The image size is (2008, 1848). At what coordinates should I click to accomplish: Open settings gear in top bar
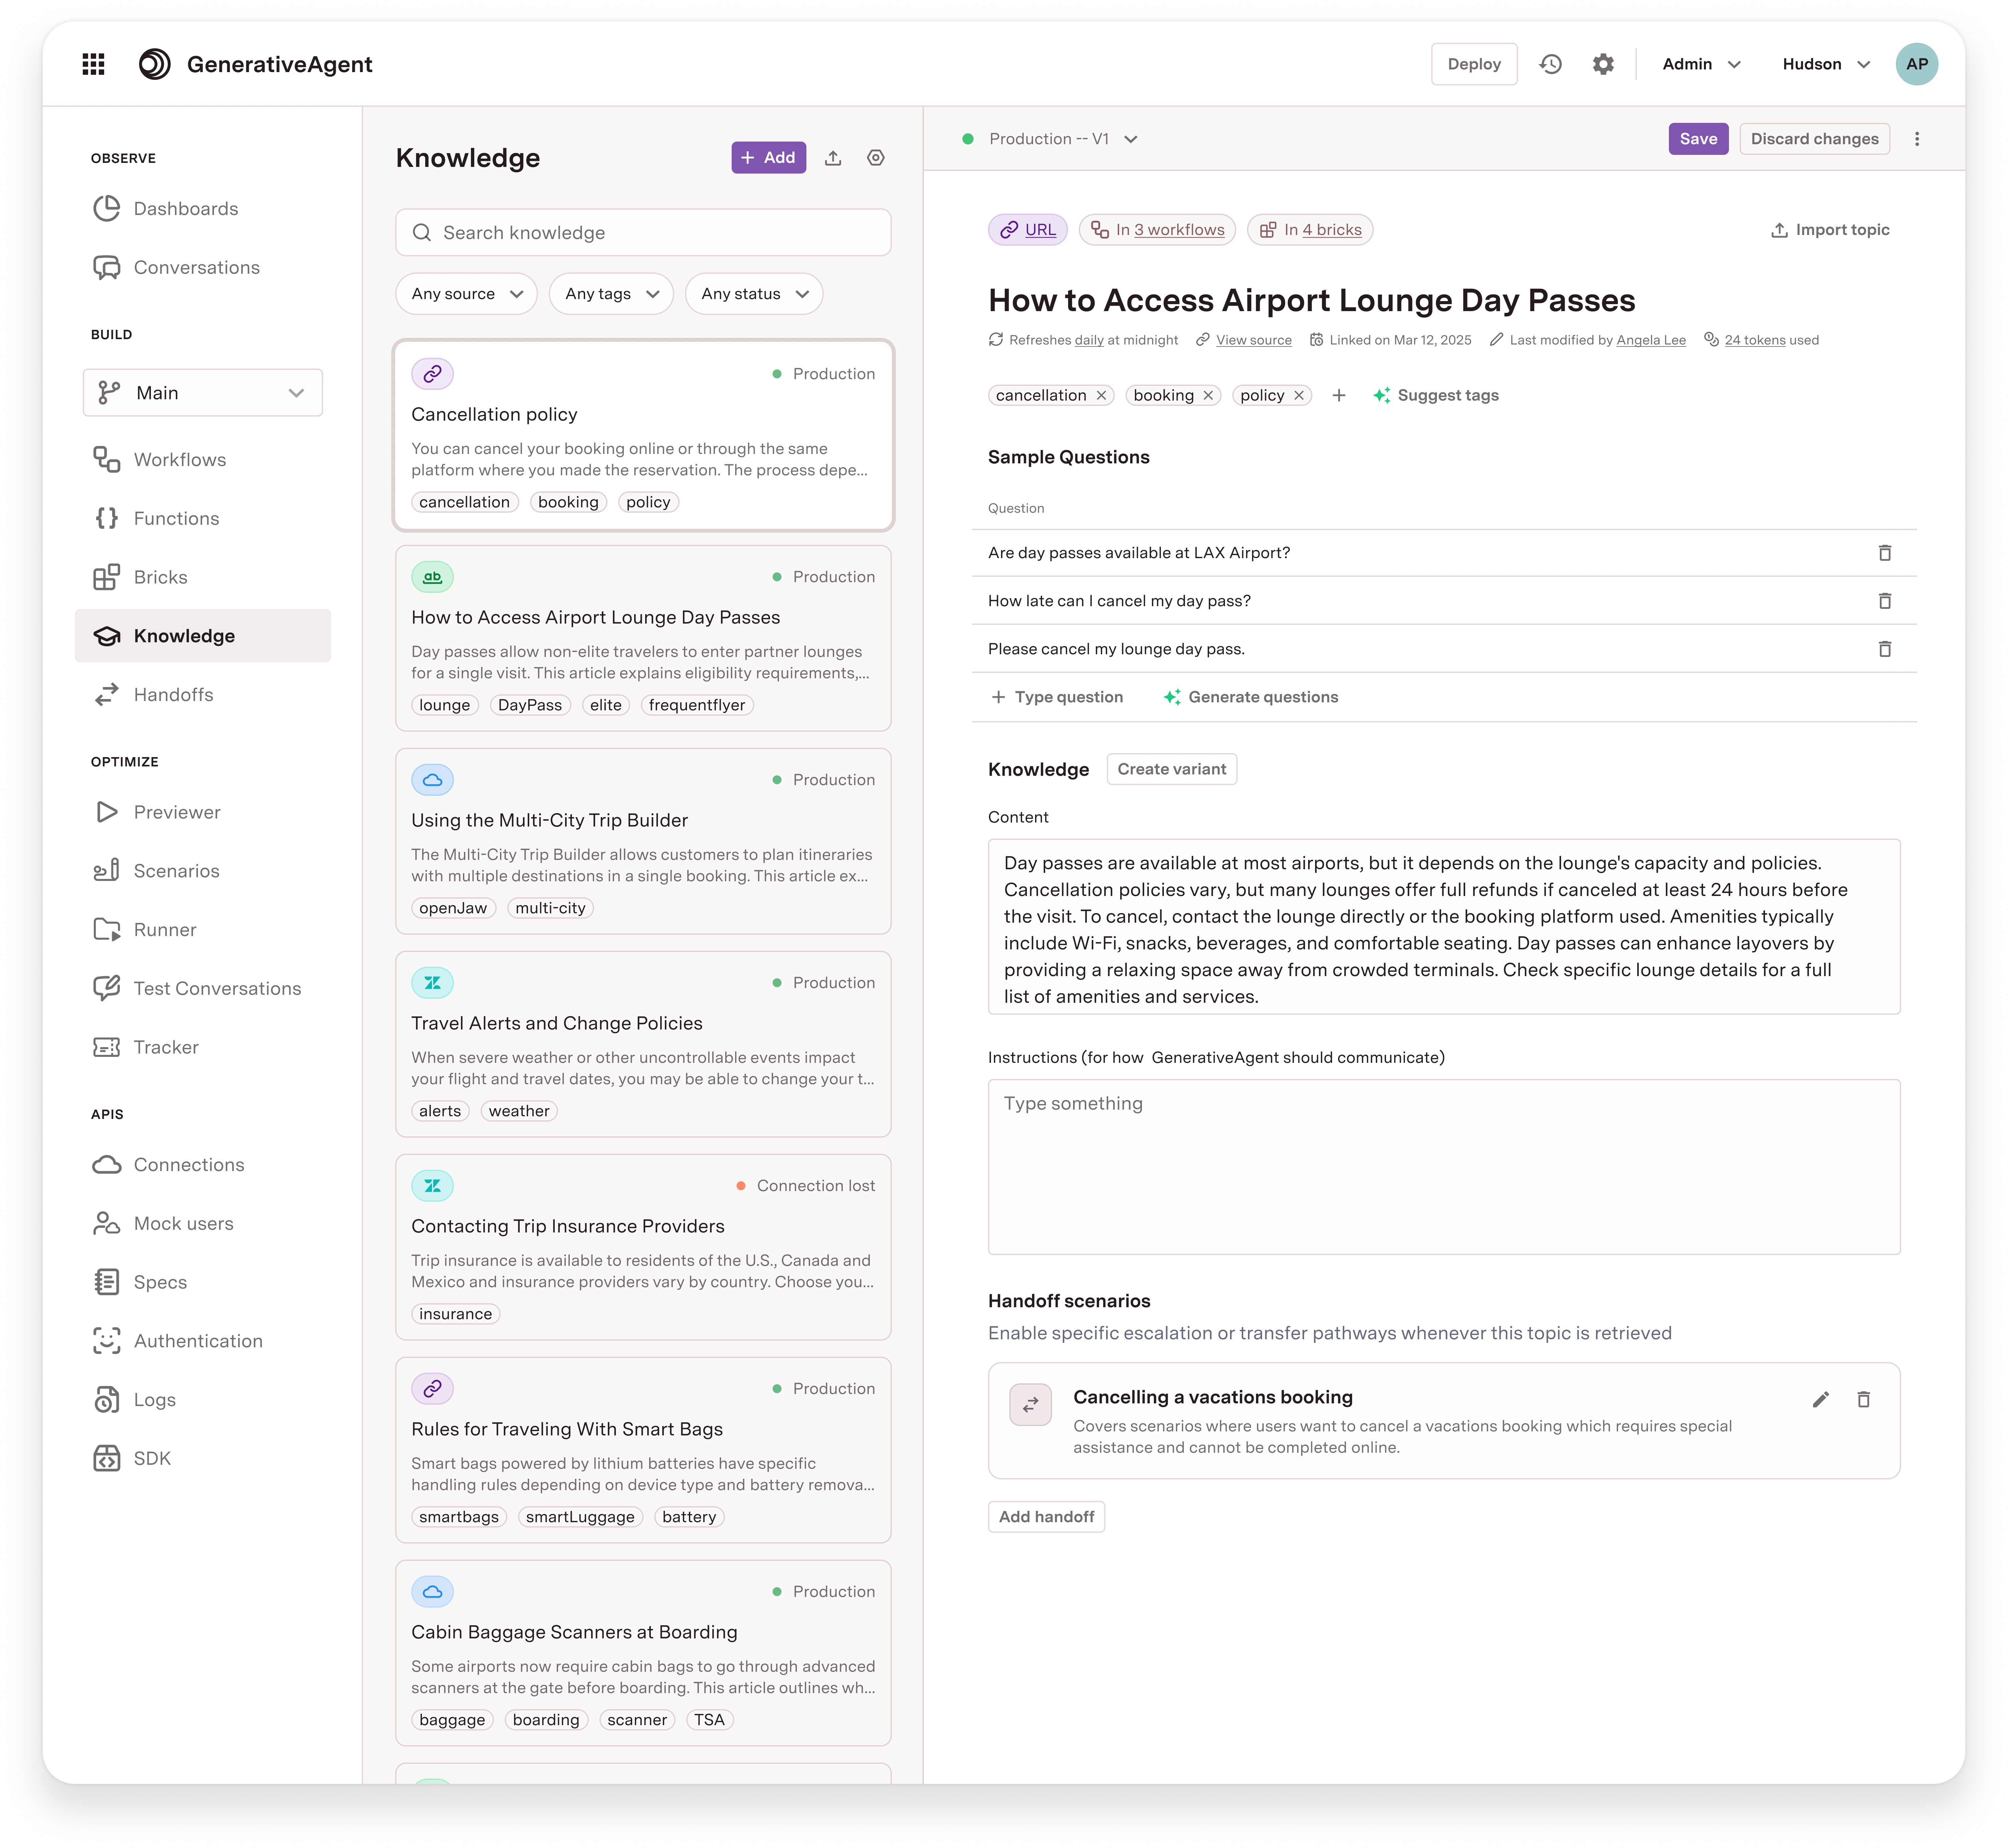tap(1603, 64)
